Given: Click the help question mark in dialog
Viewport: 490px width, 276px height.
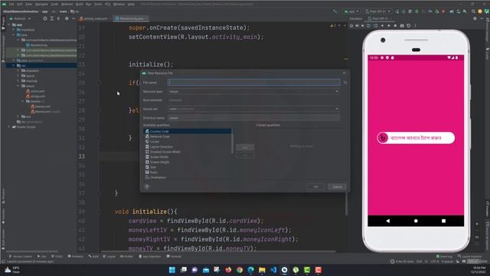Looking at the screenshot, I should point(146,187).
